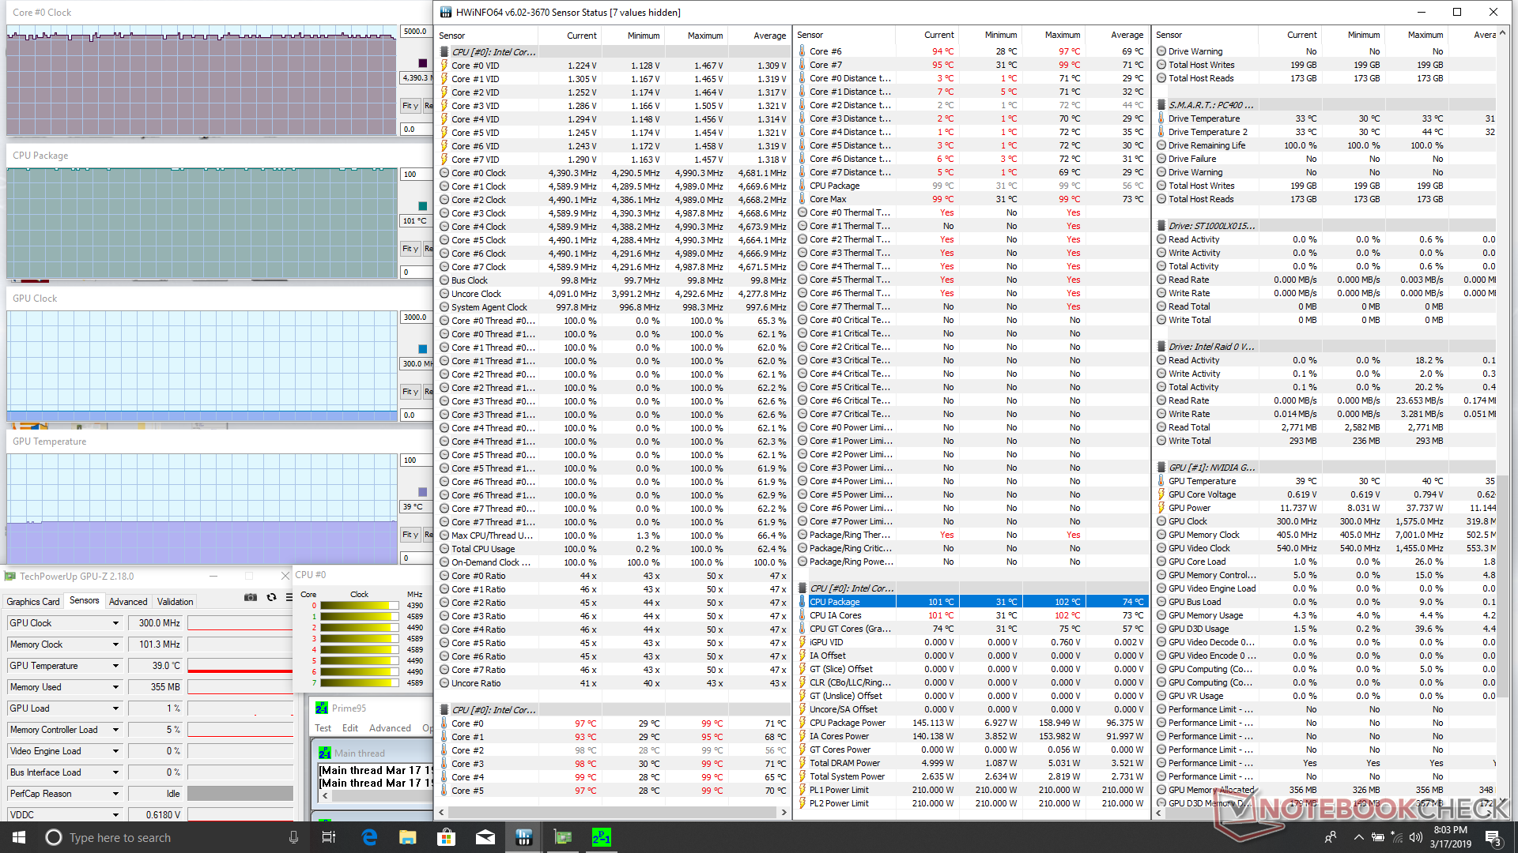Click the teal CPU Package color swatch
The height and width of the screenshot is (853, 1518).
pyautogui.click(x=422, y=206)
